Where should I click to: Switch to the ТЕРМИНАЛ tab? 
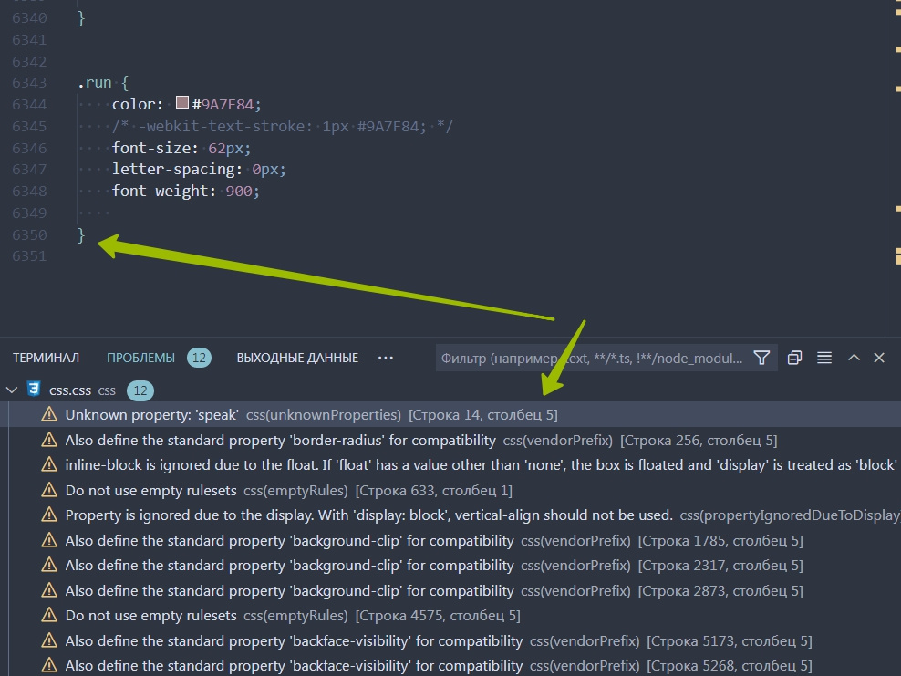coord(46,358)
